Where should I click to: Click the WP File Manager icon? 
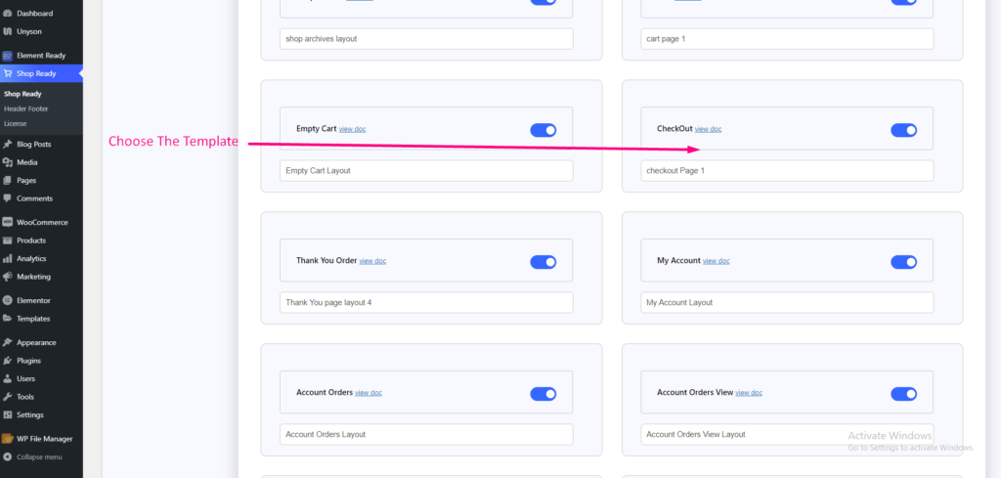pyautogui.click(x=8, y=439)
